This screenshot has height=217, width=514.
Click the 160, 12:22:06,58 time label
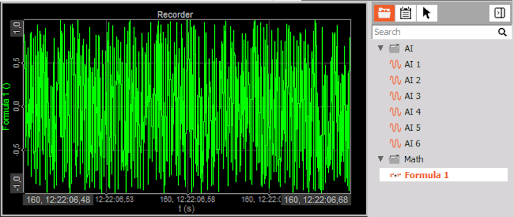coord(187,199)
